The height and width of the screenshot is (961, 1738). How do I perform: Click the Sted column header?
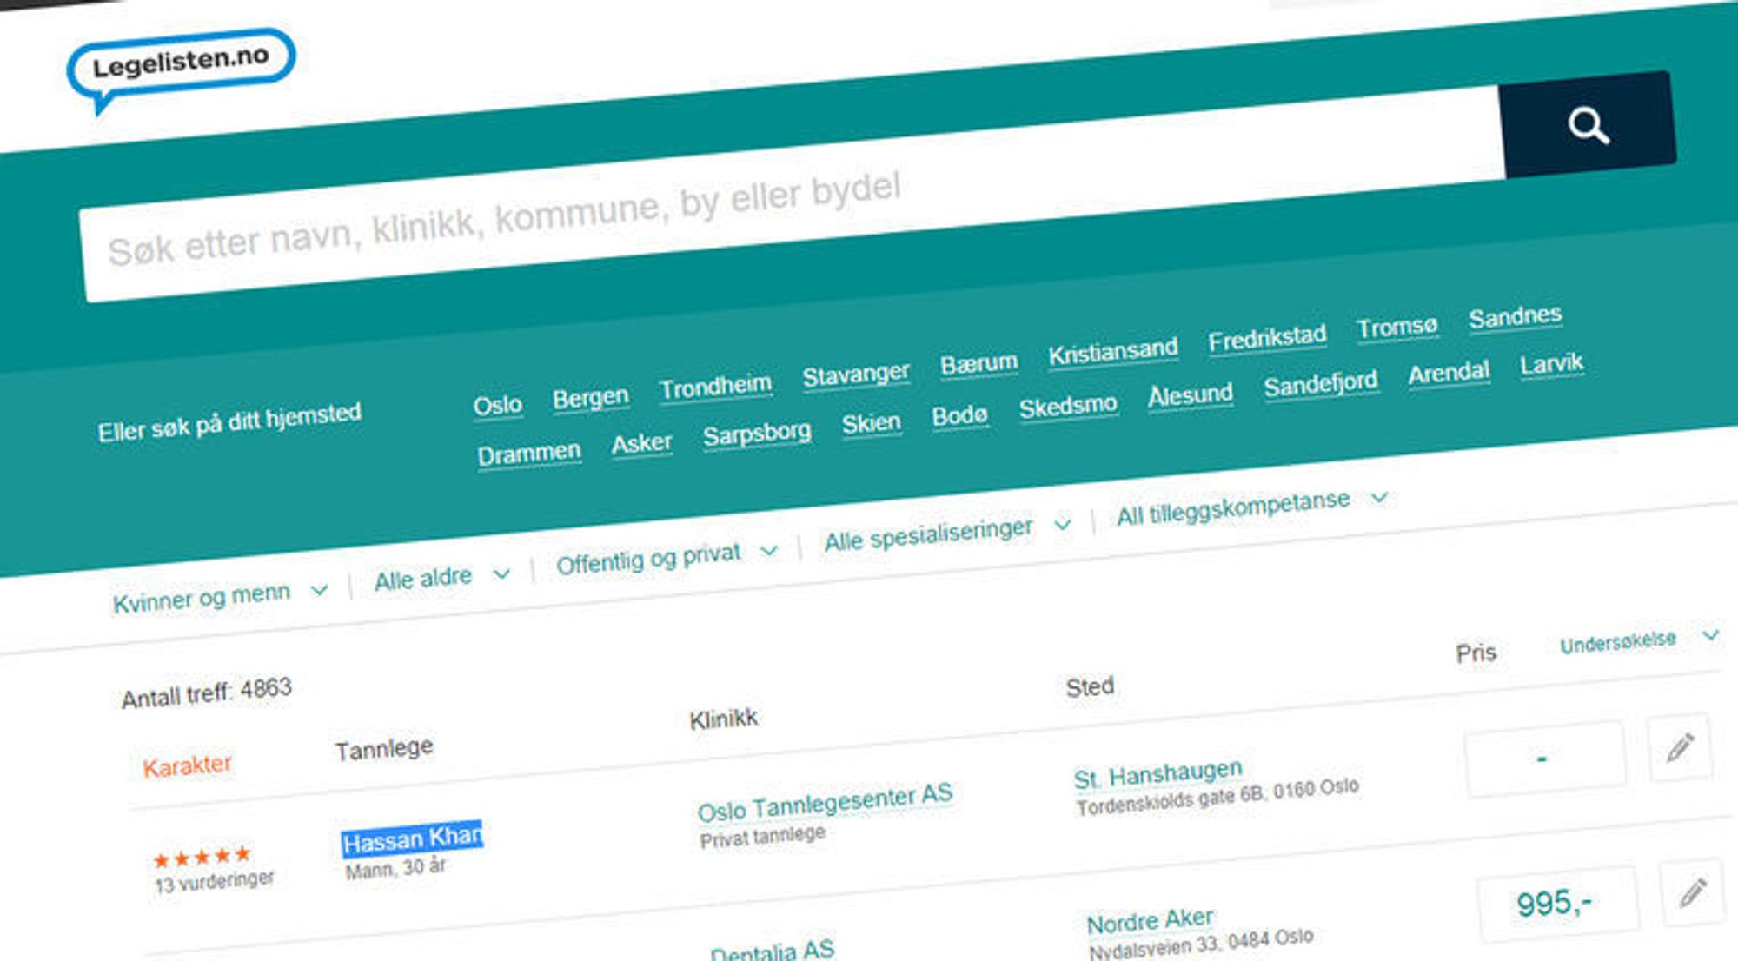click(x=1090, y=686)
